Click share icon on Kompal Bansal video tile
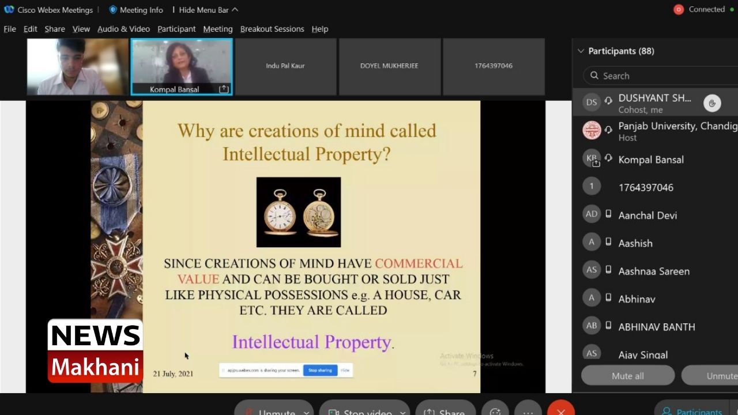This screenshot has height=415, width=738. click(x=224, y=89)
